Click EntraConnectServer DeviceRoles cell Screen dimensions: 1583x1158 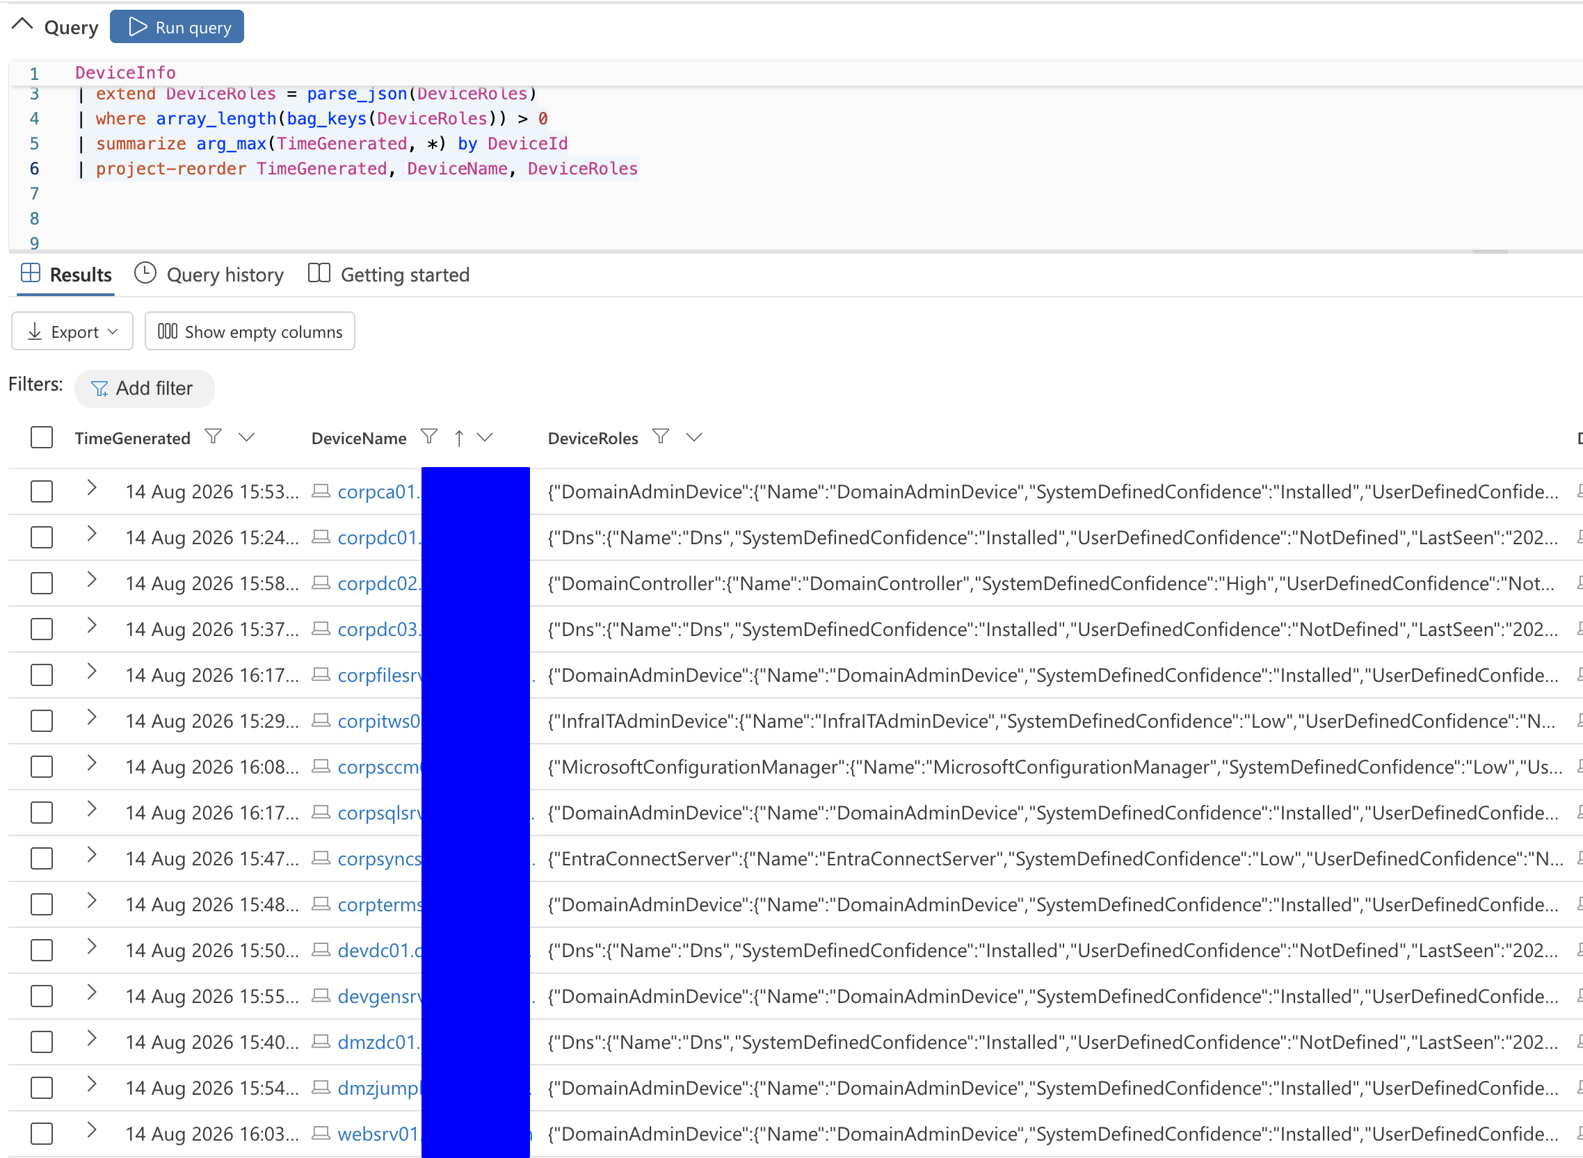click(1056, 859)
